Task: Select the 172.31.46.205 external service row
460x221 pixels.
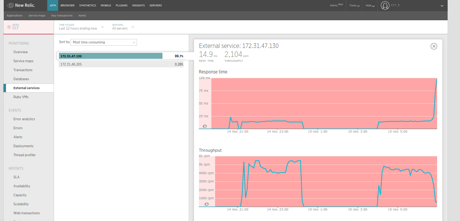Action: 121,64
